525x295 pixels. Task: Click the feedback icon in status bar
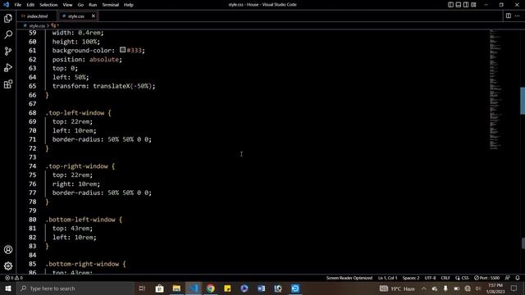508,278
